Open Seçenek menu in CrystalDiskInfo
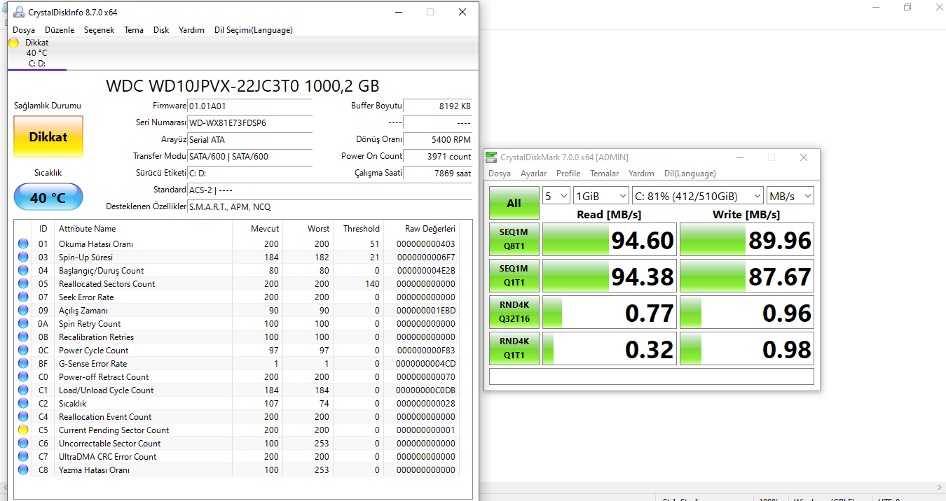The image size is (946, 501). pos(99,30)
